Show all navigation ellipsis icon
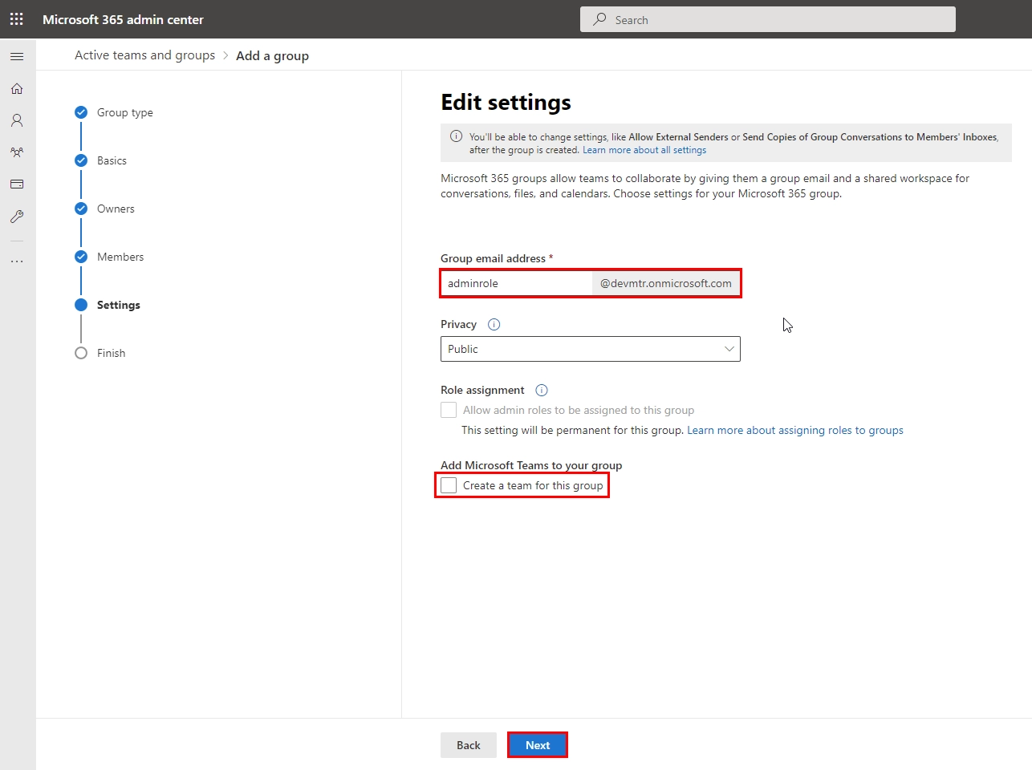This screenshot has height=770, width=1032. tap(17, 261)
